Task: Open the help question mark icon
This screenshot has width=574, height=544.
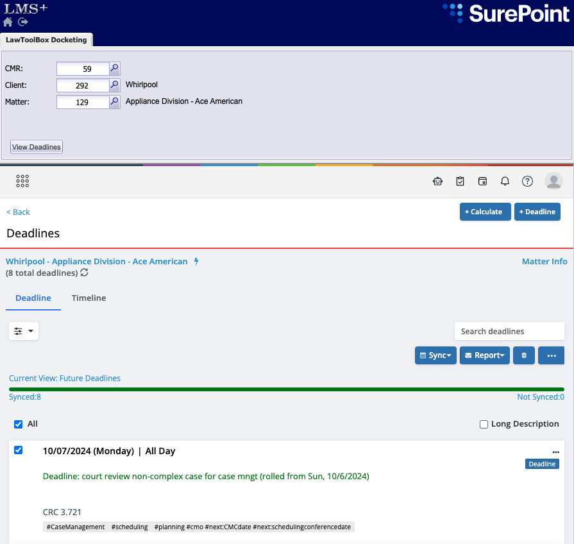Action: [x=527, y=181]
